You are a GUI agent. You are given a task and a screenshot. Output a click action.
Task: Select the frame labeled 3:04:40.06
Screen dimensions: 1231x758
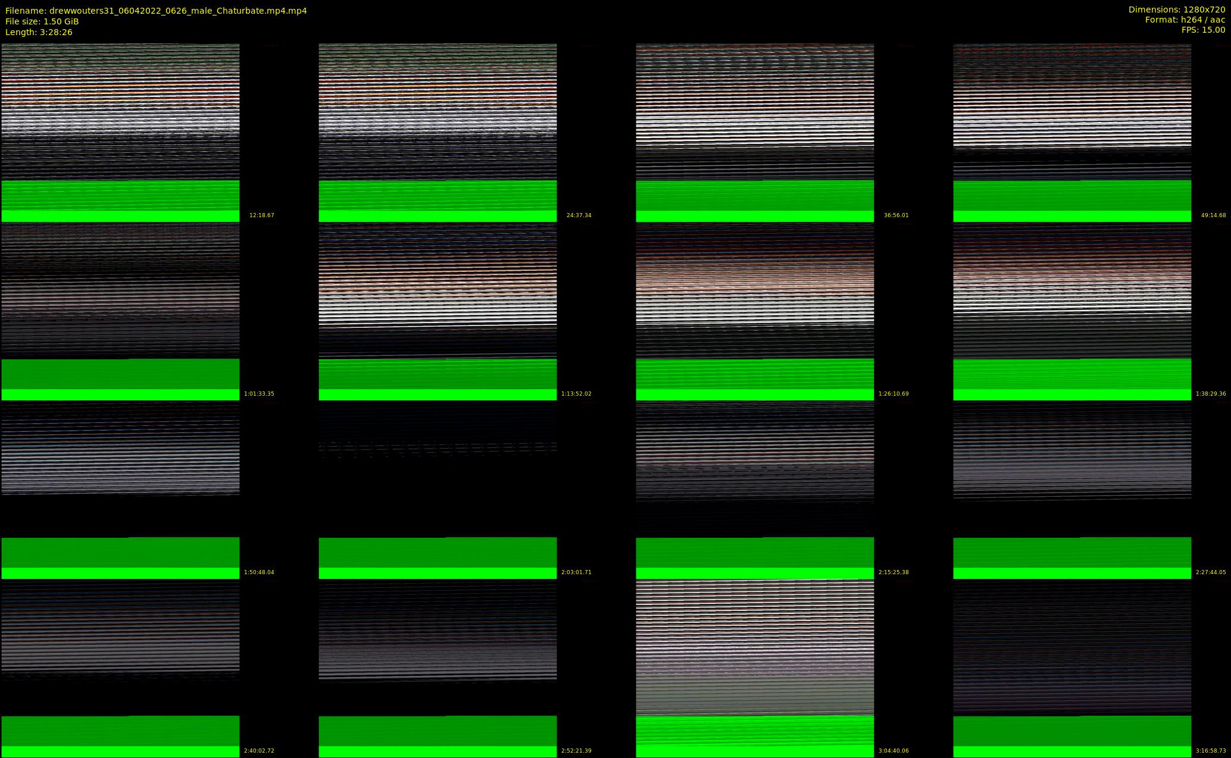[x=755, y=668]
